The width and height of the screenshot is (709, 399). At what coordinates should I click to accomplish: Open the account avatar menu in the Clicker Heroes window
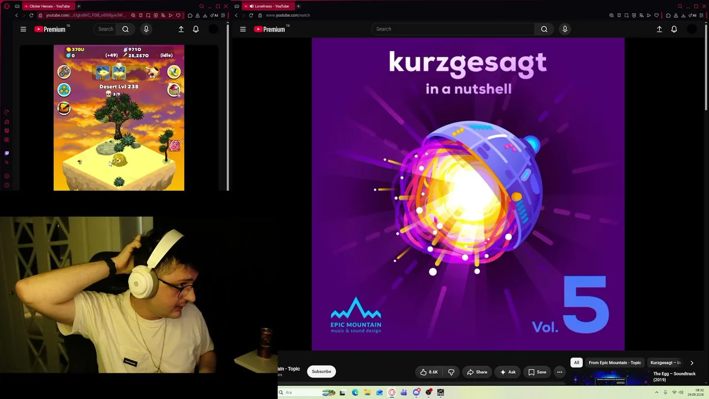pyautogui.click(x=213, y=29)
